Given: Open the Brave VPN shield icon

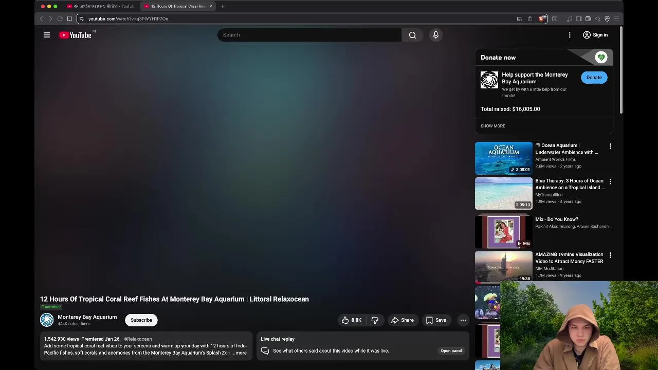Looking at the screenshot, I should (x=607, y=19).
